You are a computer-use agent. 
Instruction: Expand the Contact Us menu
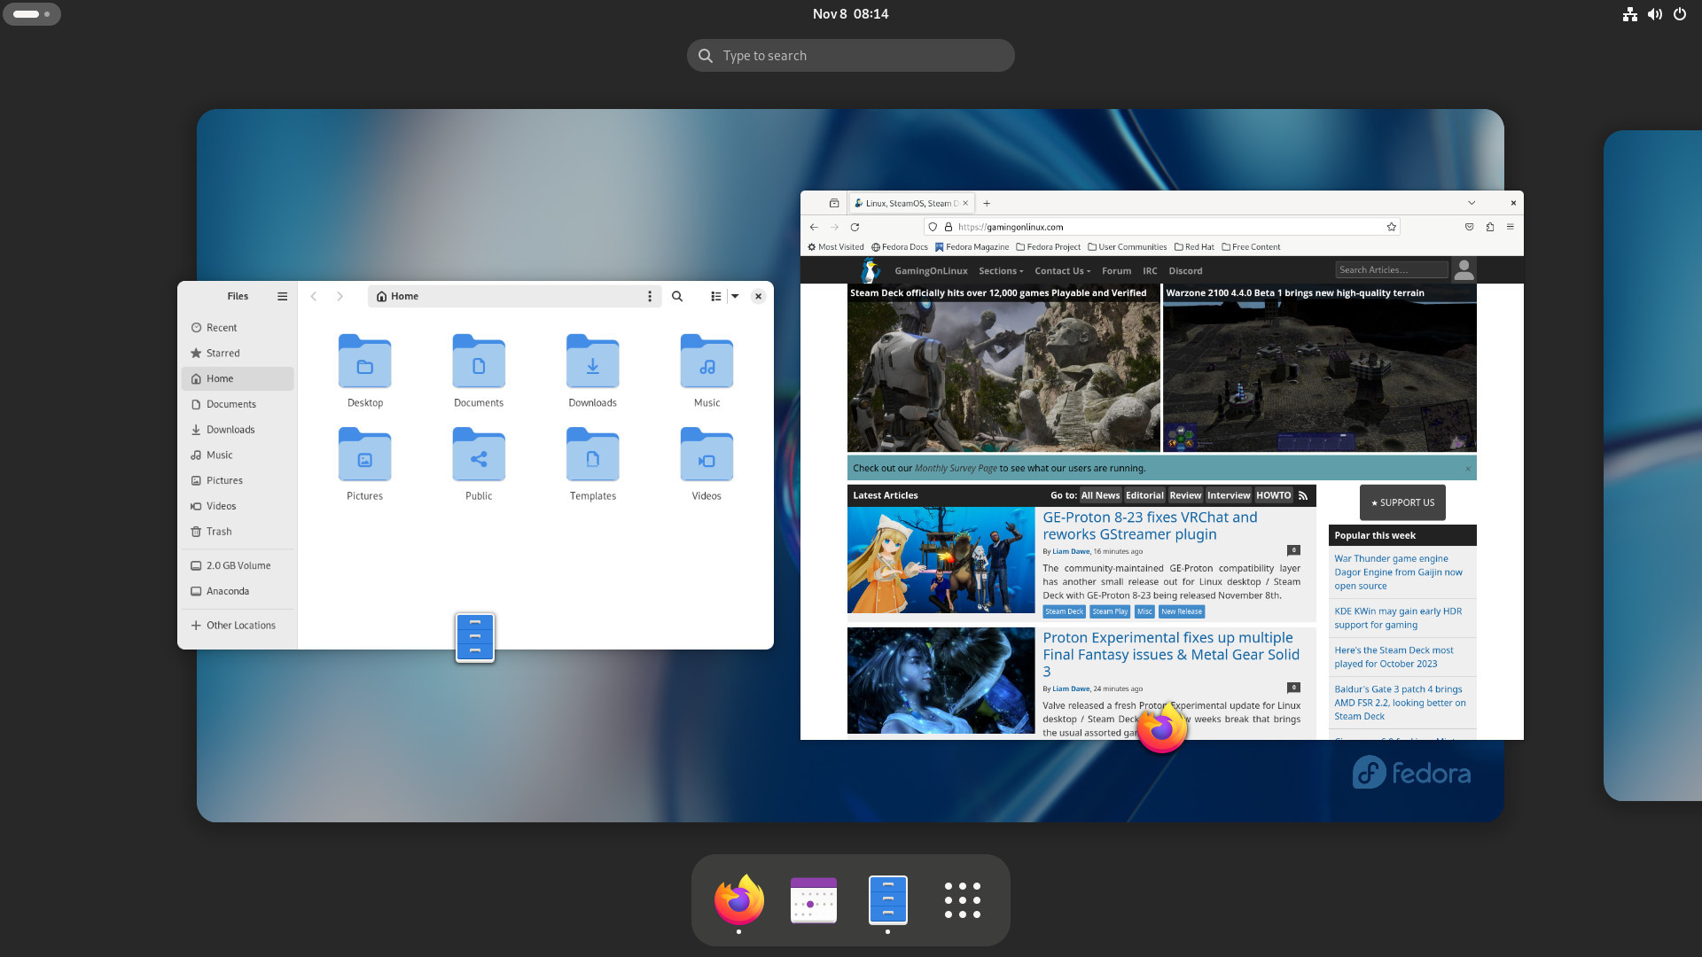tap(1062, 271)
